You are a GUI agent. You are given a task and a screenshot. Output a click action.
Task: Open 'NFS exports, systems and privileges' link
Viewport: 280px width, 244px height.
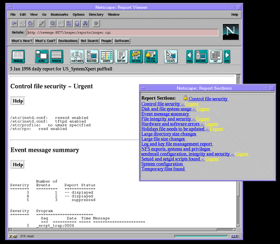pos(176,149)
